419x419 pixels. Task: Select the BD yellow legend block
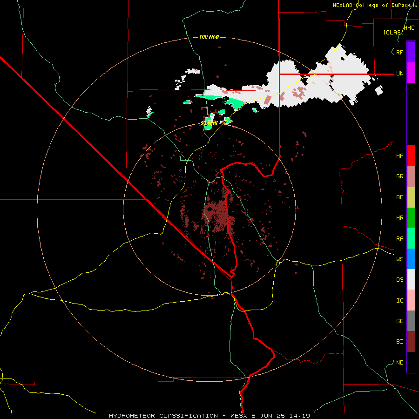click(x=411, y=197)
